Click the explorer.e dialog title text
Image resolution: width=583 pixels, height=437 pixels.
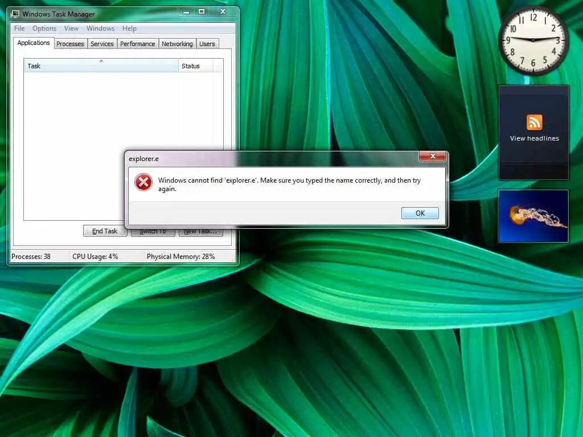[143, 159]
